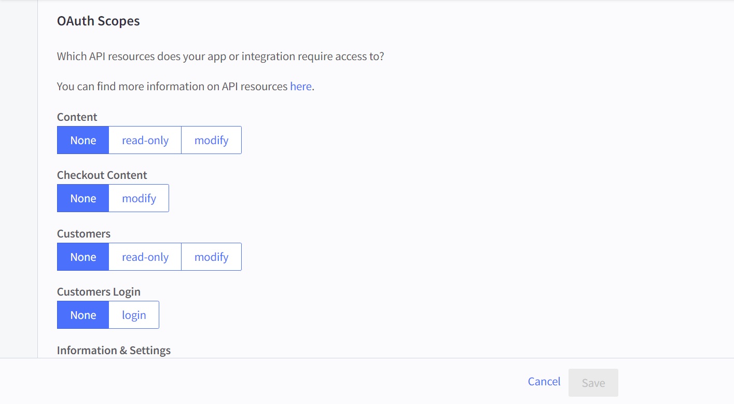Click the Cancel link
Screen dimensions: 734x404
pos(544,382)
